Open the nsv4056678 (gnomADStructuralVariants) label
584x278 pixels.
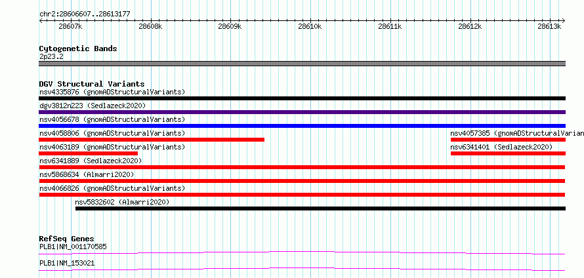tap(112, 119)
